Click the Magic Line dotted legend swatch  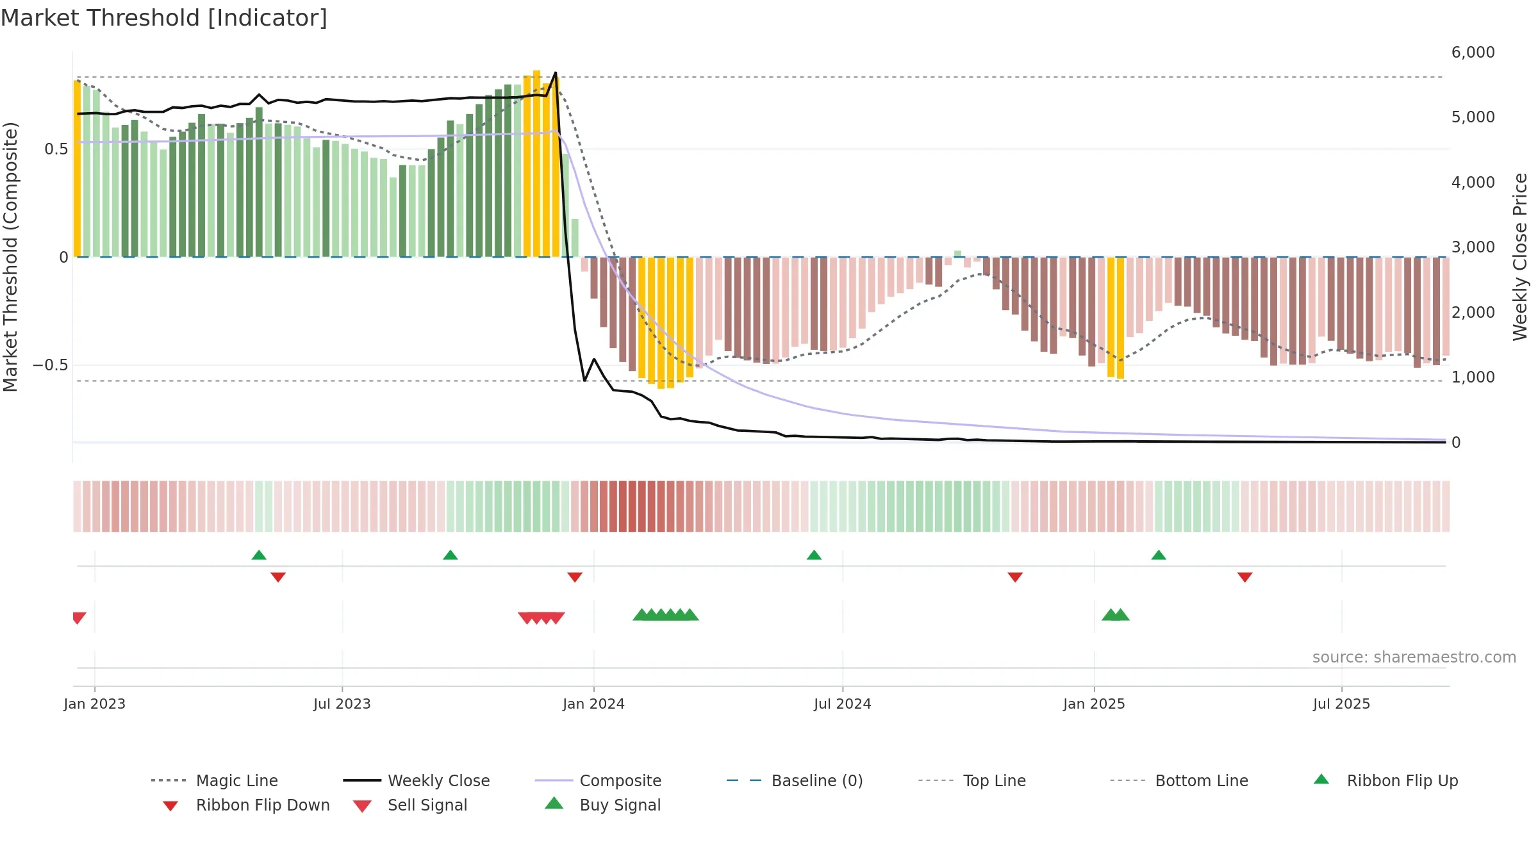[169, 780]
